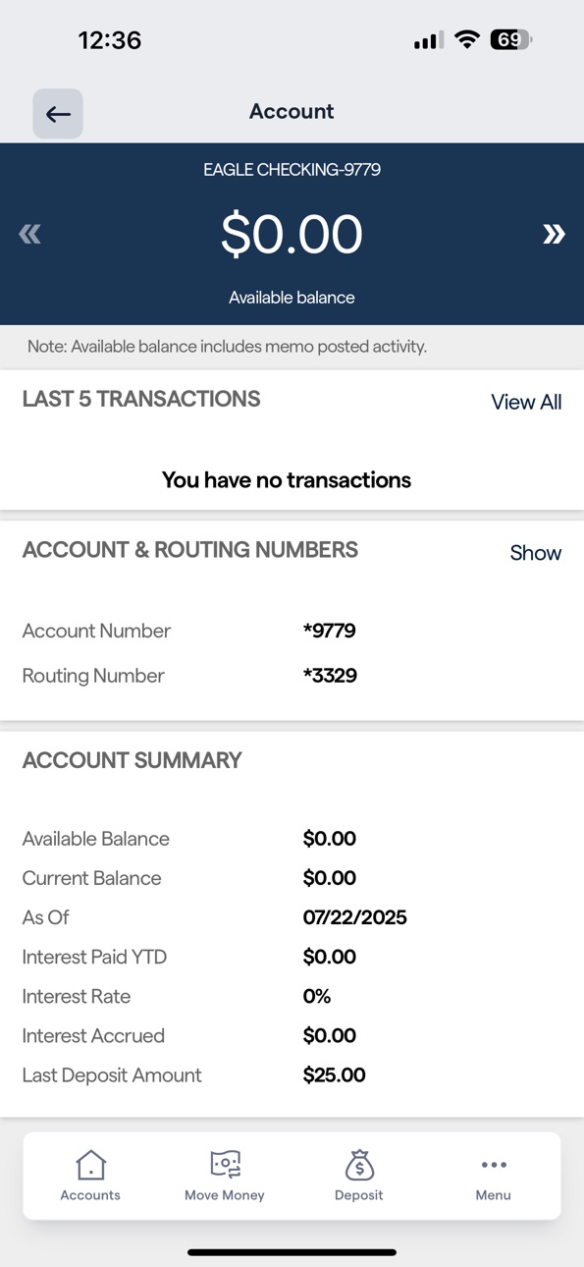Tap the battery indicator in status bar
This screenshot has width=584, height=1267.
tap(511, 40)
